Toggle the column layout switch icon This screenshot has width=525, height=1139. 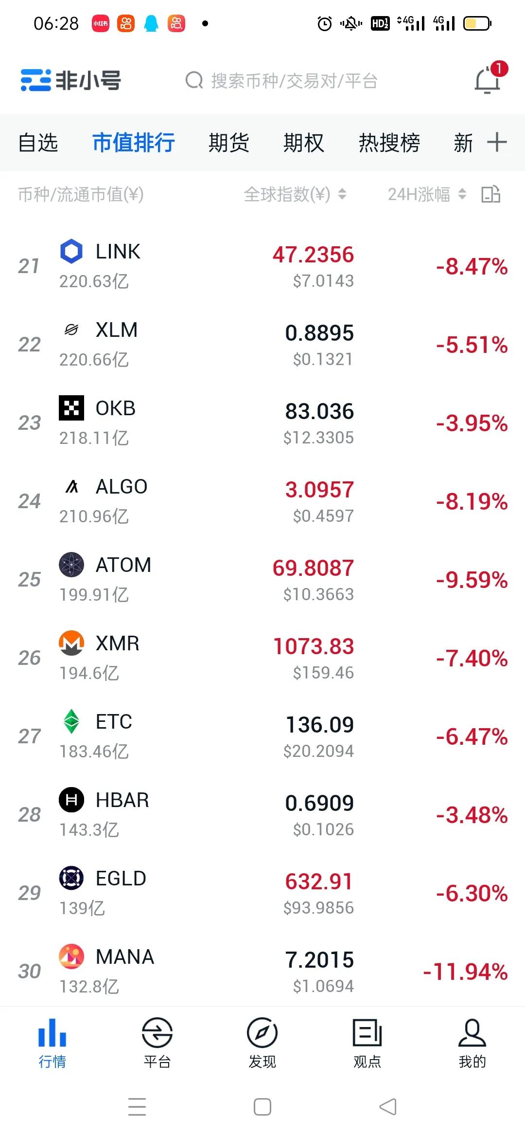490,194
